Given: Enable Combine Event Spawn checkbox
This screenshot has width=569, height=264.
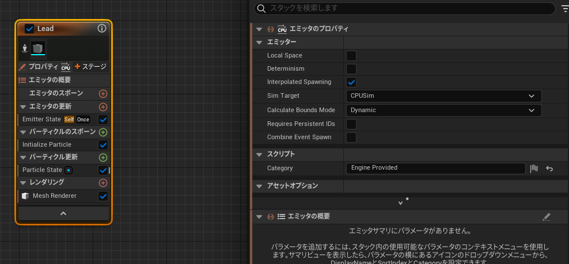Looking at the screenshot, I should tap(351, 137).
